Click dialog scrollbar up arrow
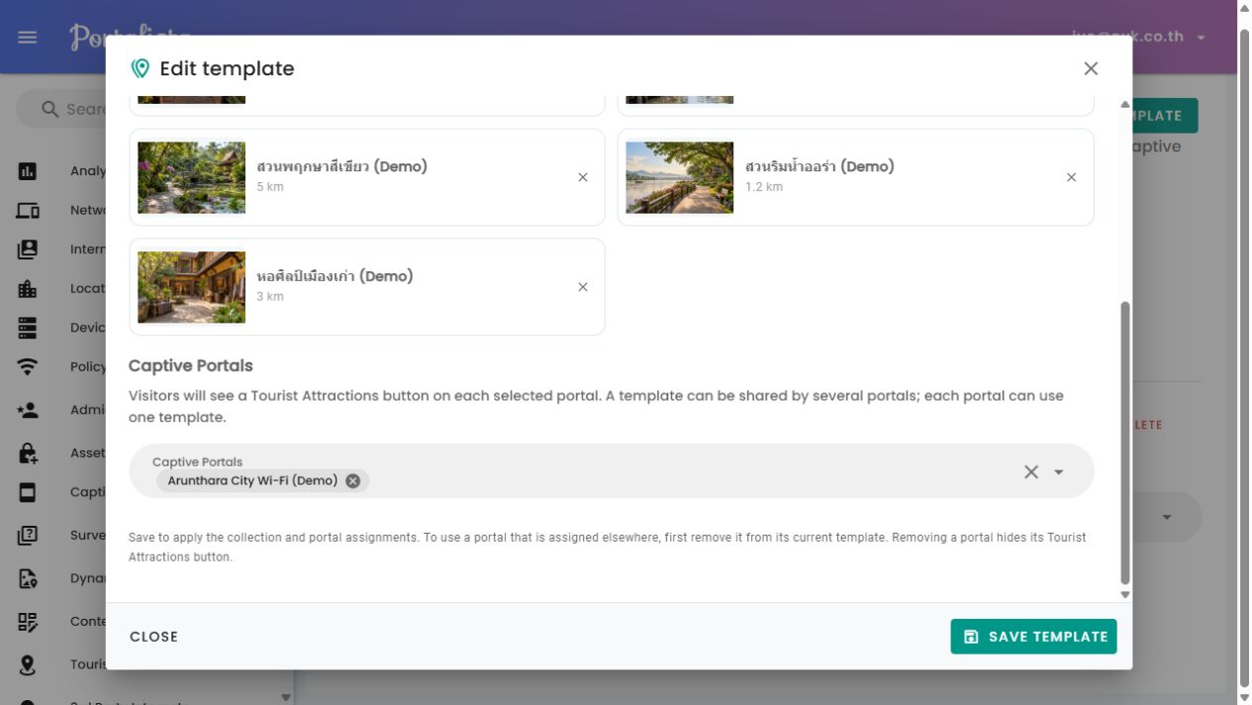Screen dimensions: 1252x705 1124,104
